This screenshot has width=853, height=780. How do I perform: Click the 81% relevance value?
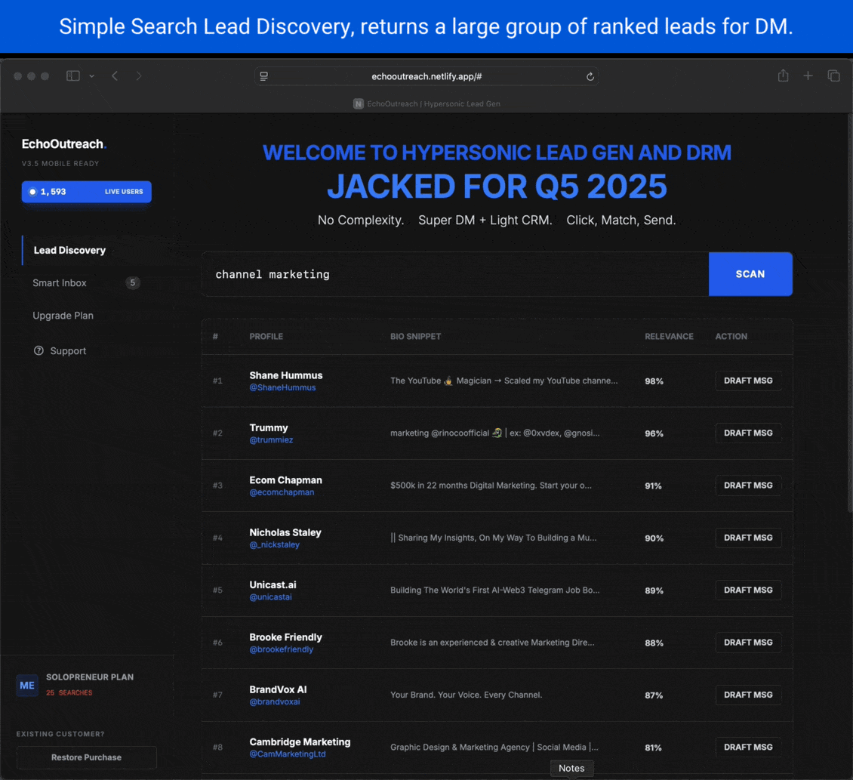coord(653,748)
